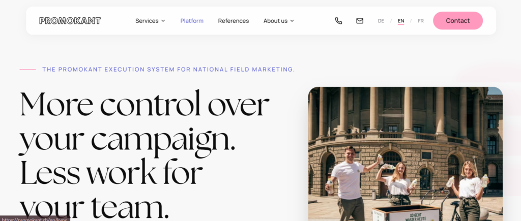The width and height of the screenshot is (521, 221).
Task: Open the Platform page
Action: tap(192, 21)
